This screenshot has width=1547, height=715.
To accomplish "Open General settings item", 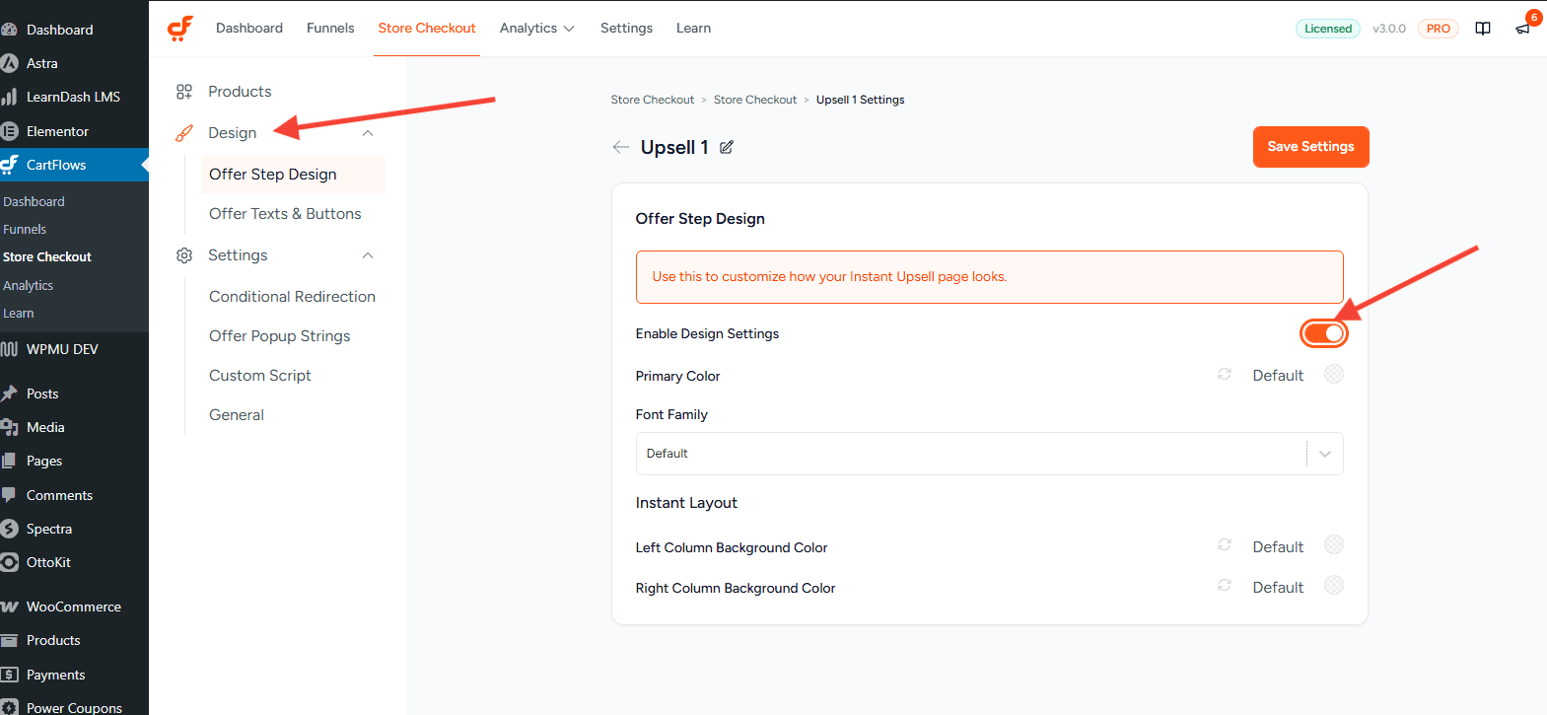I will click(237, 415).
